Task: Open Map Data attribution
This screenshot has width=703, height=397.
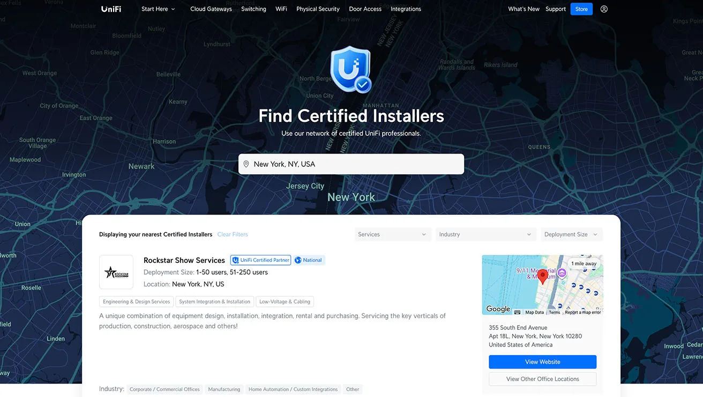Action: coord(534,312)
